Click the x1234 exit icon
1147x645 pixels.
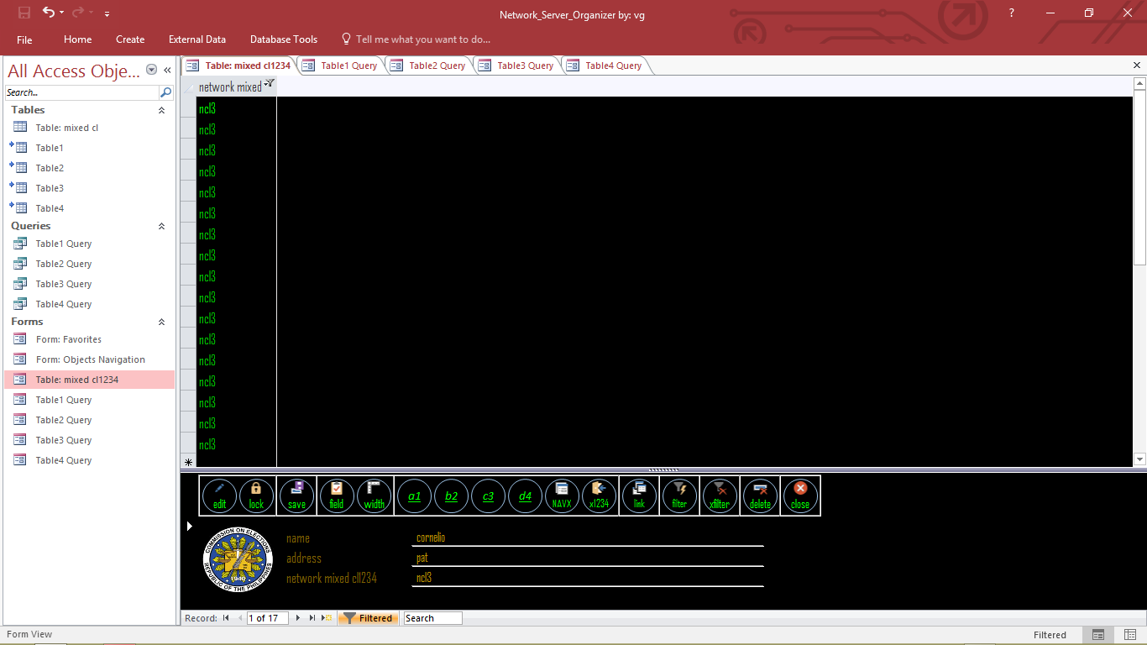click(x=599, y=496)
